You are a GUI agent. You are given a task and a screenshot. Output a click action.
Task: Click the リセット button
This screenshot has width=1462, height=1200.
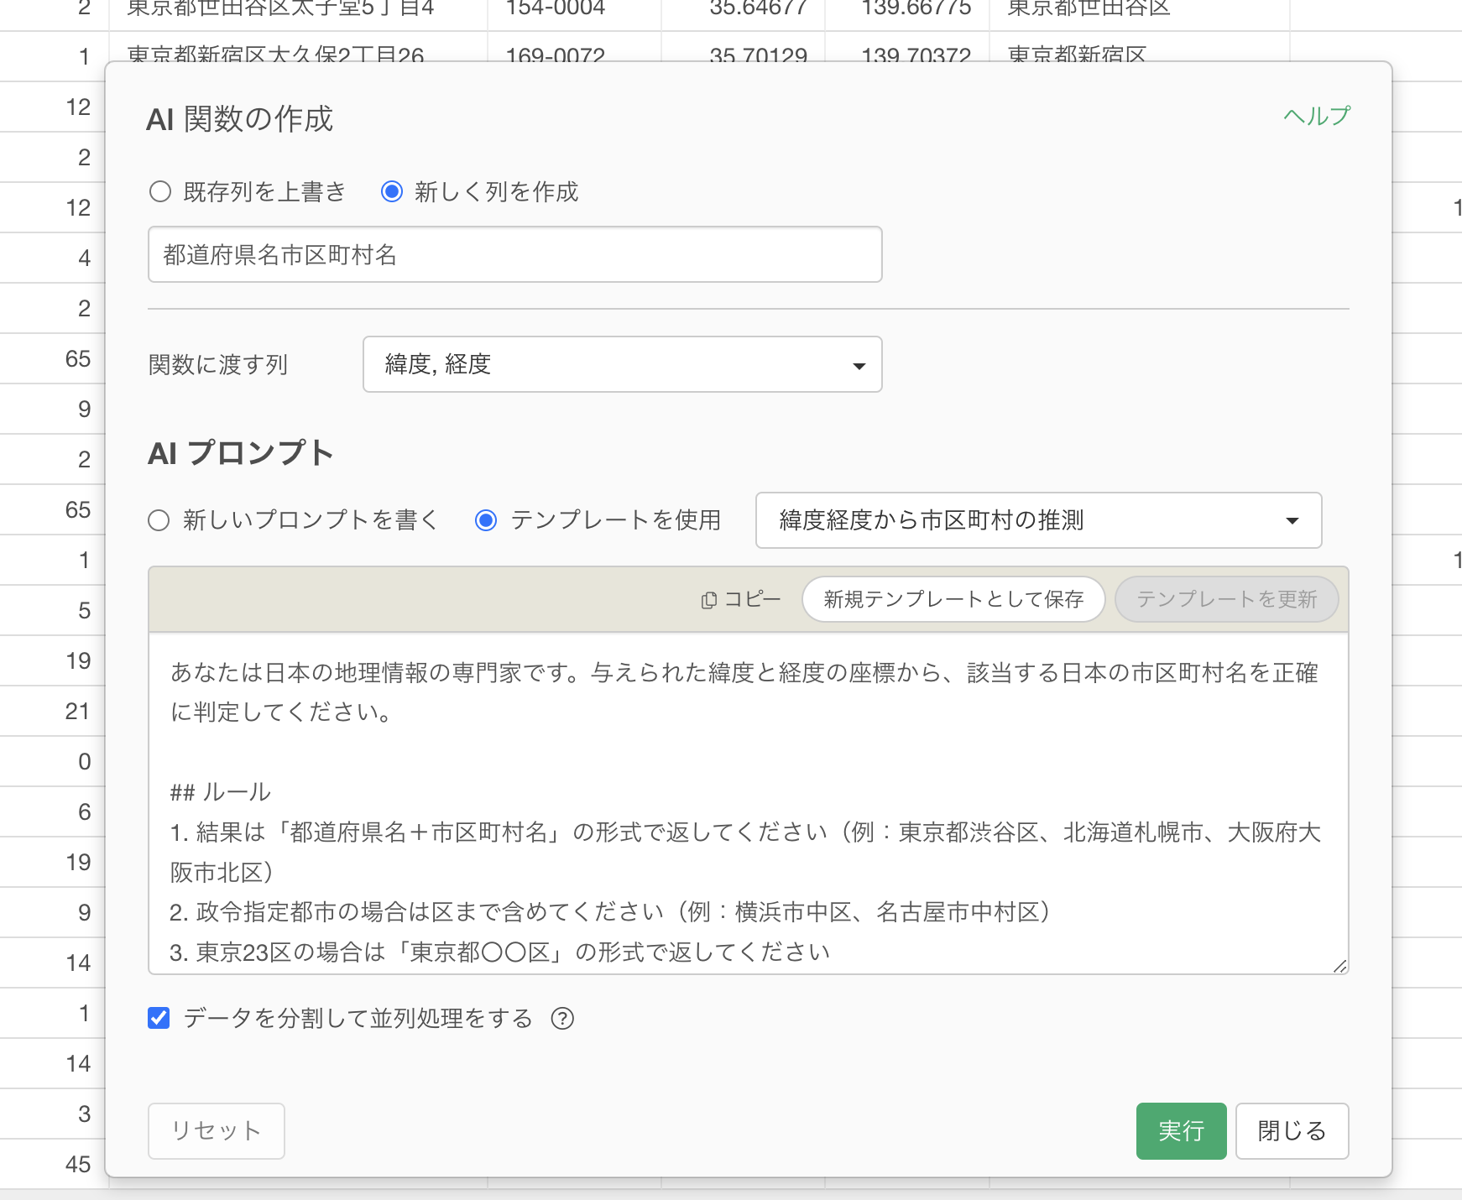[x=217, y=1131]
